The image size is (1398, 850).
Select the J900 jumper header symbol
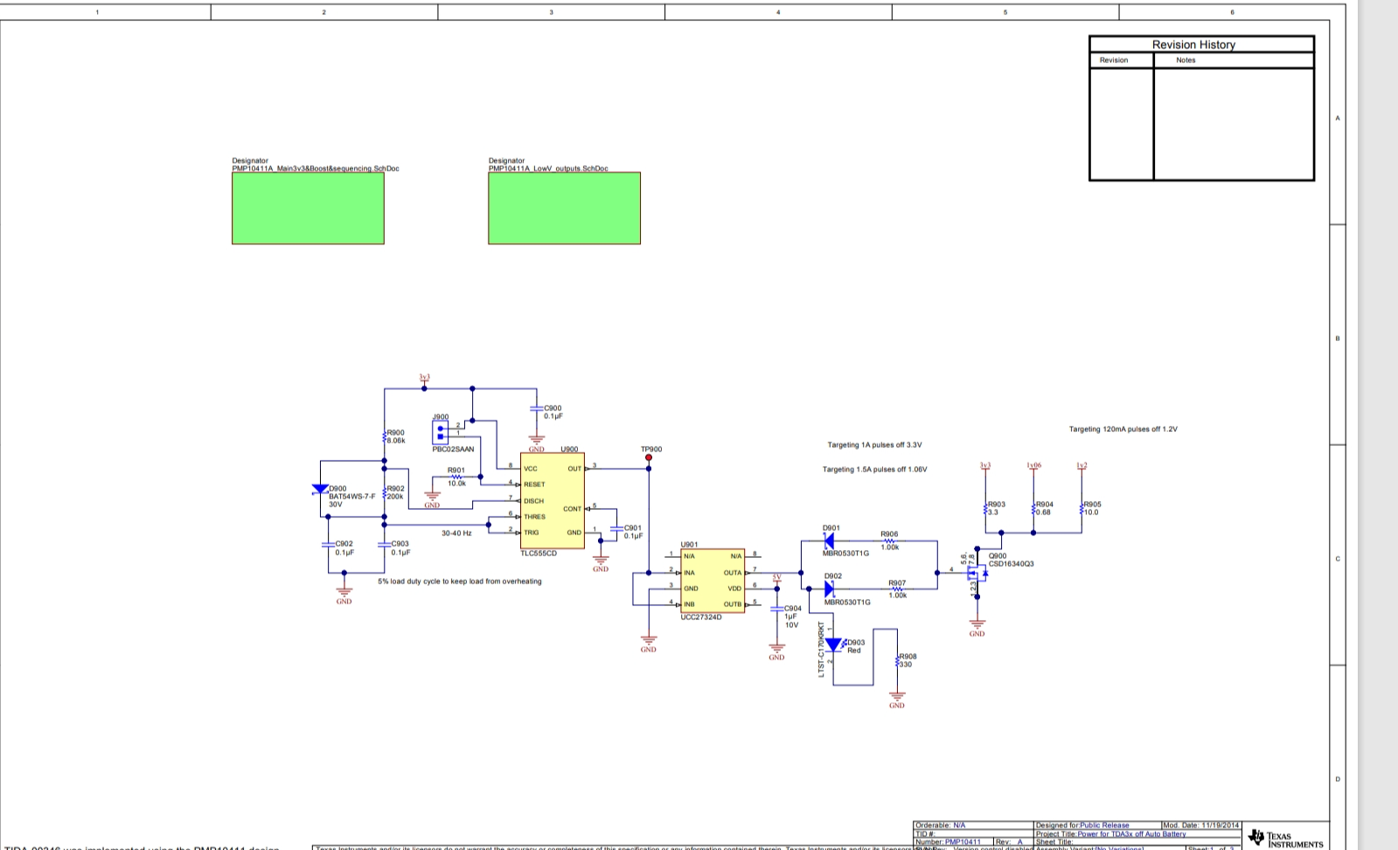pos(441,432)
